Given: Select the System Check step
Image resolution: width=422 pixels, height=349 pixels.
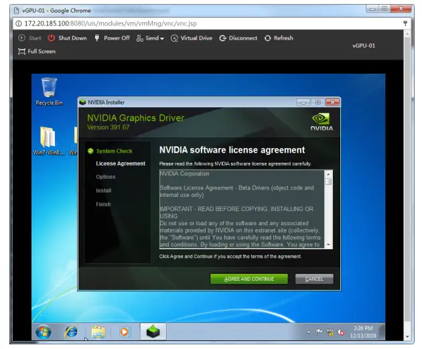Looking at the screenshot, I should click(114, 151).
